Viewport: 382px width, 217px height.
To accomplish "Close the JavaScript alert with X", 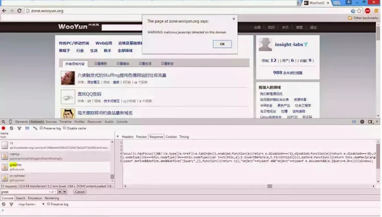I will pyautogui.click(x=234, y=19).
